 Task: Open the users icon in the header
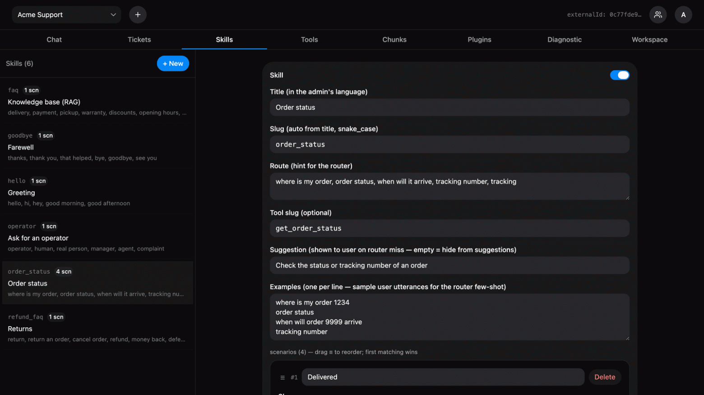[x=658, y=15]
